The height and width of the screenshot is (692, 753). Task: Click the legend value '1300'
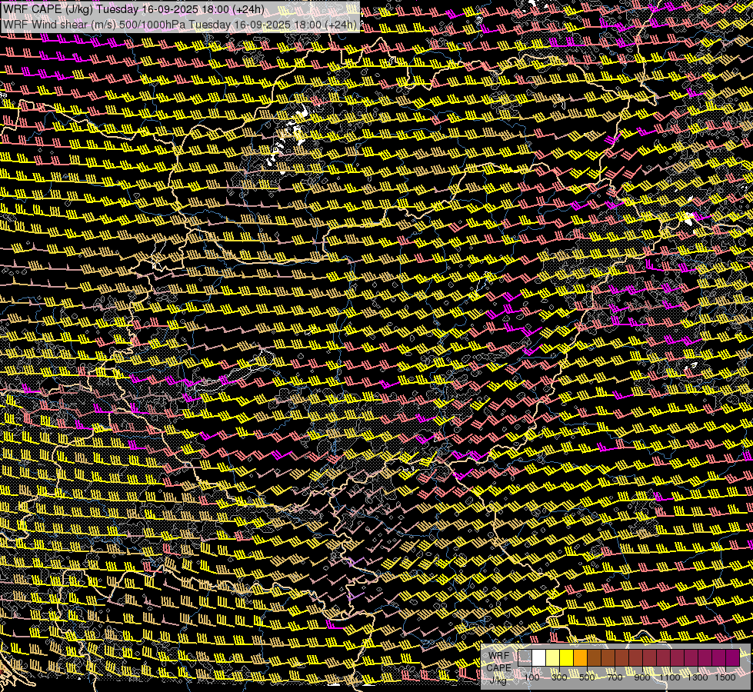698,677
